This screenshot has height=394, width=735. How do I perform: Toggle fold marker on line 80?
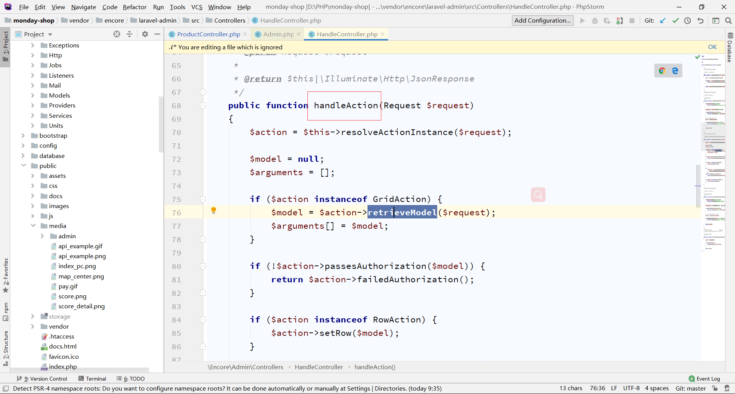click(x=203, y=266)
